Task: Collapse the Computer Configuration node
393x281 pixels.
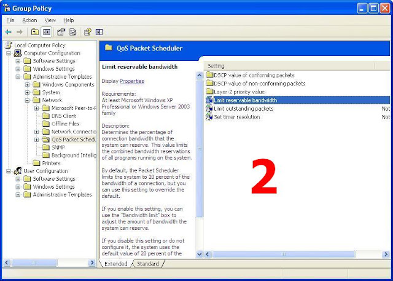Action: pyautogui.click(x=9, y=53)
